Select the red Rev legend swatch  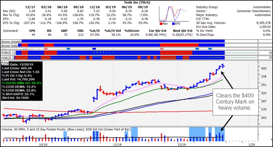[161, 24]
